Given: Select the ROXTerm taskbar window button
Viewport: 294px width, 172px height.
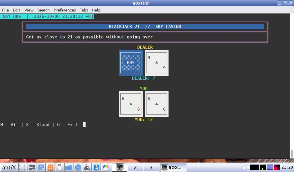Looking at the screenshot, I should pyautogui.click(x=173, y=167).
